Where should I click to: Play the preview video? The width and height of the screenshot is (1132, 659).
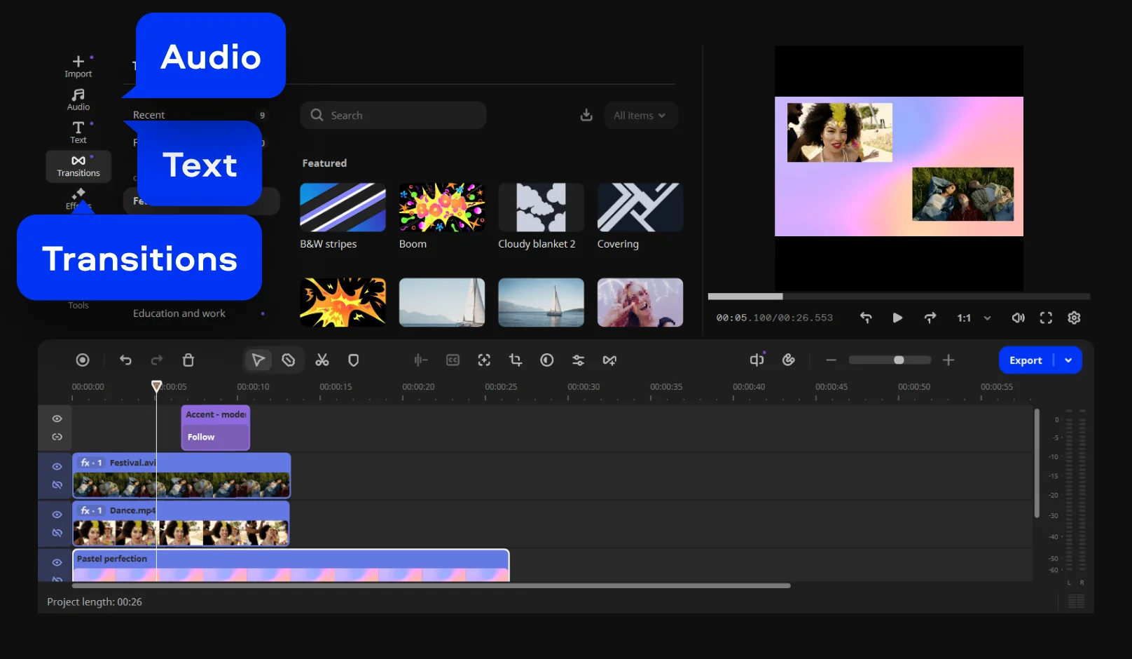[x=897, y=318]
